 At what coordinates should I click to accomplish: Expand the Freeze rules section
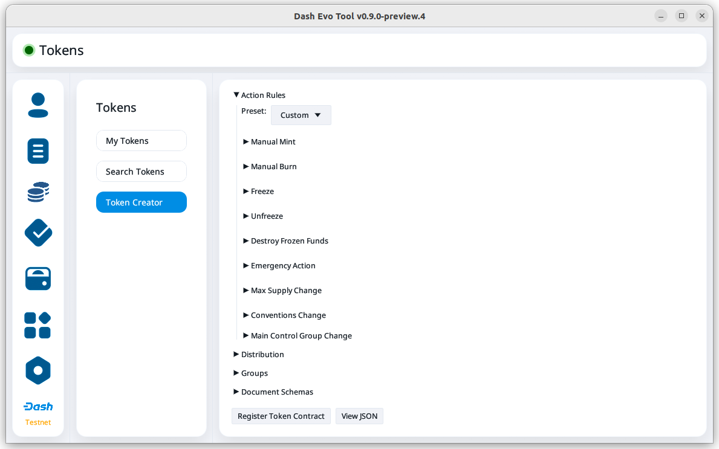[x=262, y=192]
